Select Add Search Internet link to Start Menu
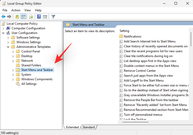Screen dimensions: 193x135 [150, 41]
